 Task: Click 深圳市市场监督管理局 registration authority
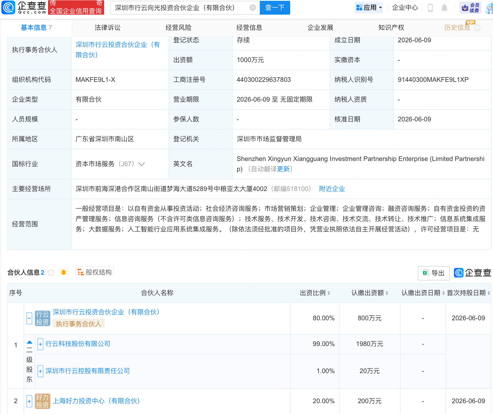[x=269, y=139]
